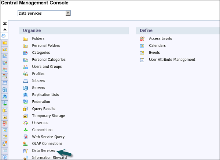This screenshot has width=220, height=160.
Task: Open the Categories link
Action: pos(41,53)
